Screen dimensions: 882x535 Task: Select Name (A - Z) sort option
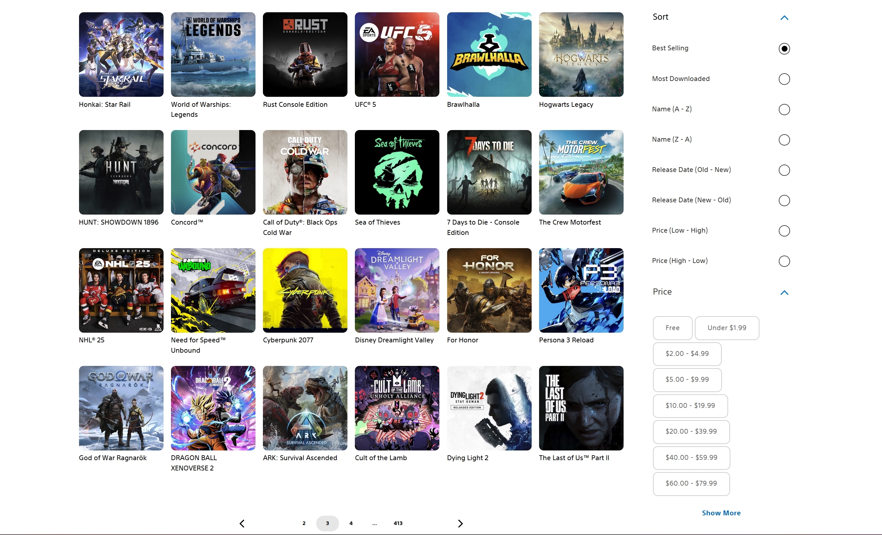click(784, 109)
